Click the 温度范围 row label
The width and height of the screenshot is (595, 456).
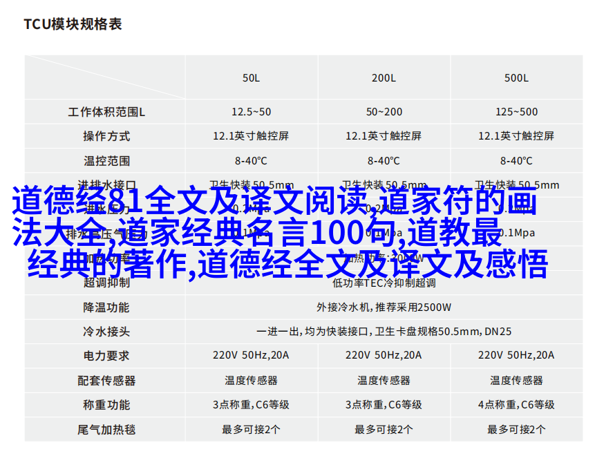coord(106,161)
